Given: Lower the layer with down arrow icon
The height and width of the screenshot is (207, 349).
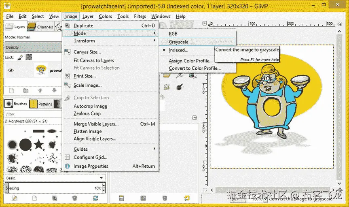Looking at the screenshot, I should [54, 90].
